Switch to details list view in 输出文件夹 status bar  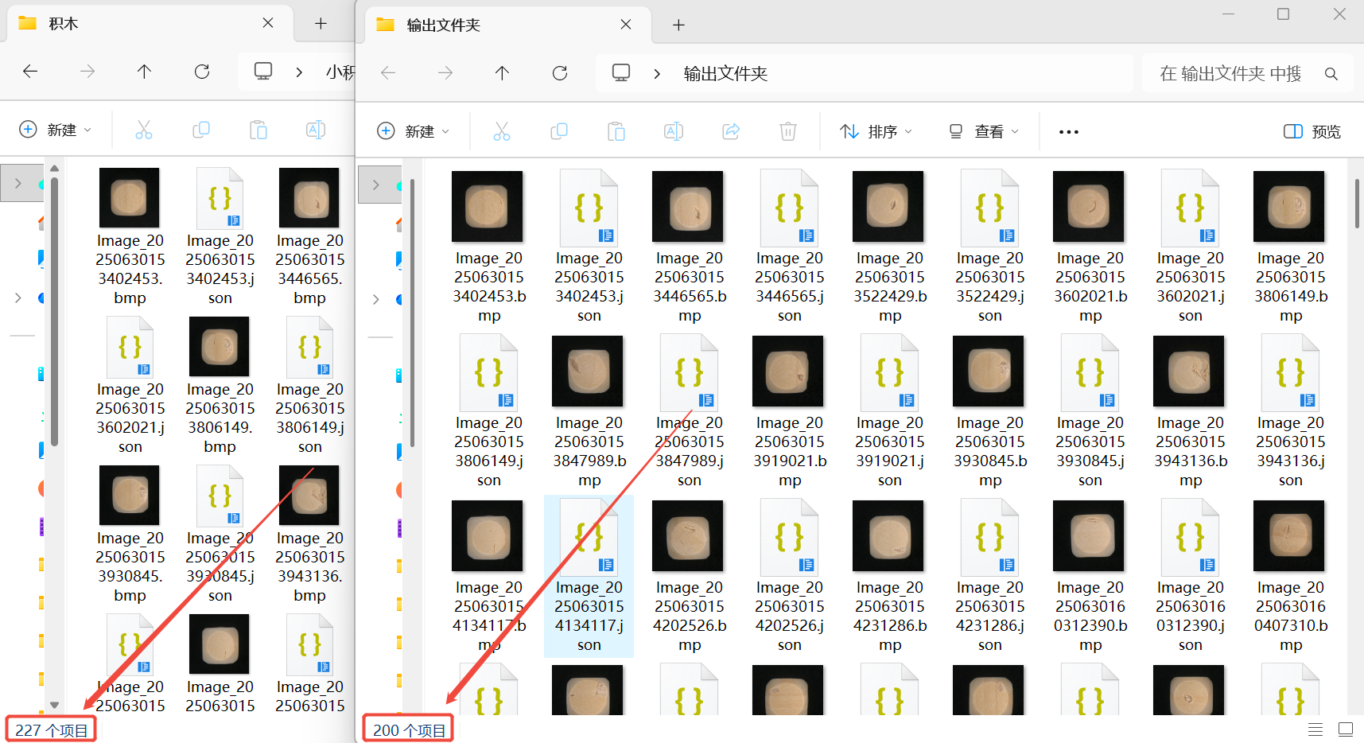tap(1315, 729)
